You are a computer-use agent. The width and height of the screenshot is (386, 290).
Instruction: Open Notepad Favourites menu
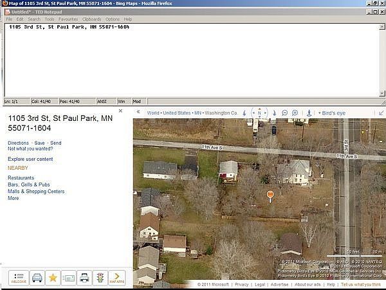pos(68,19)
